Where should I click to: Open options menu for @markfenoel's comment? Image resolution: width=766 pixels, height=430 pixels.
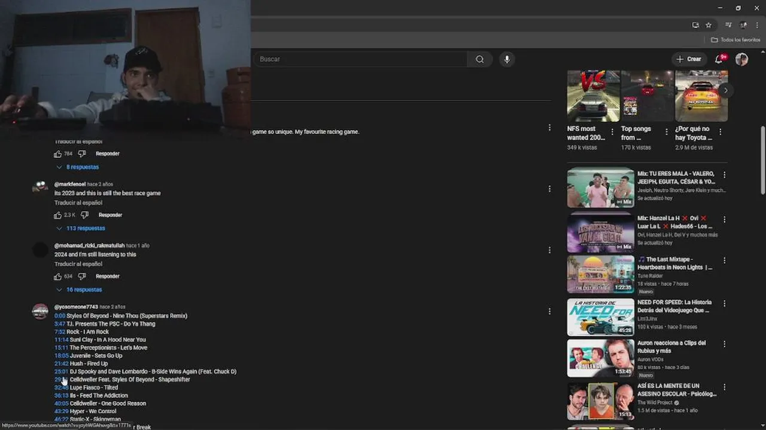(549, 189)
